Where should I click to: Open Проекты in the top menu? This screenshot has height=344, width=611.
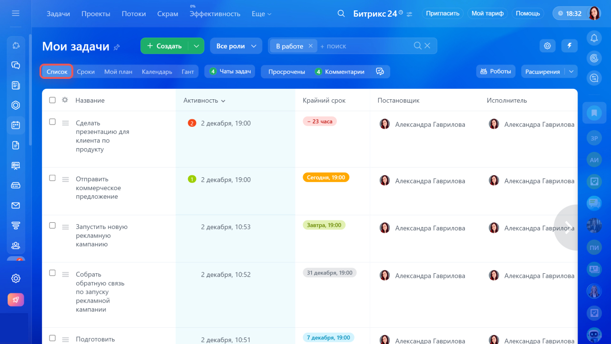96,14
